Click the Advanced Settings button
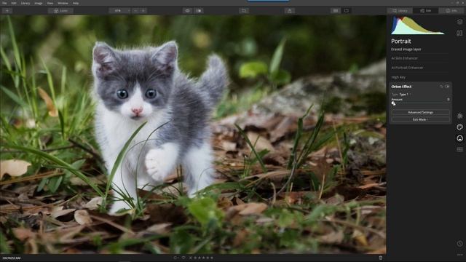 coord(420,113)
